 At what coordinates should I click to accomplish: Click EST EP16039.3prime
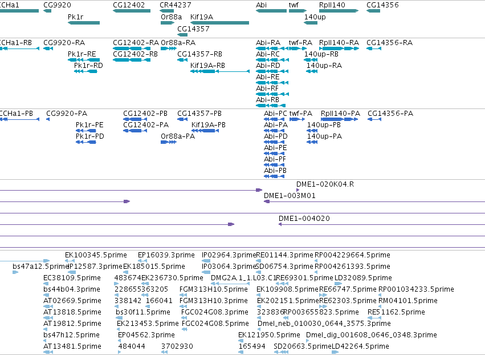(142, 261)
